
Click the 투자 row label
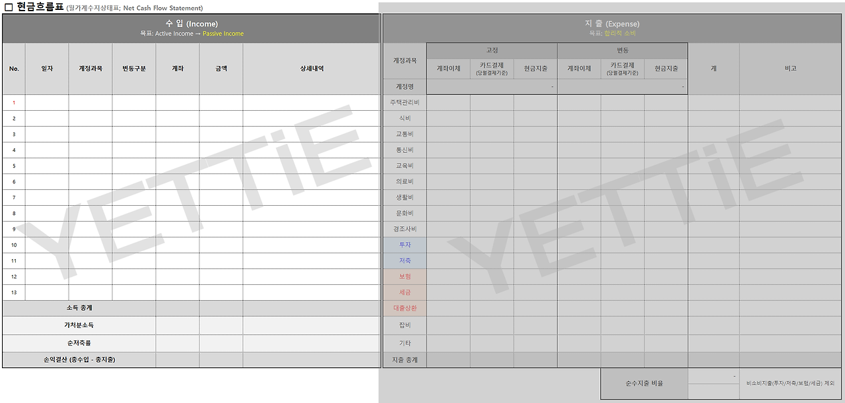pos(404,245)
